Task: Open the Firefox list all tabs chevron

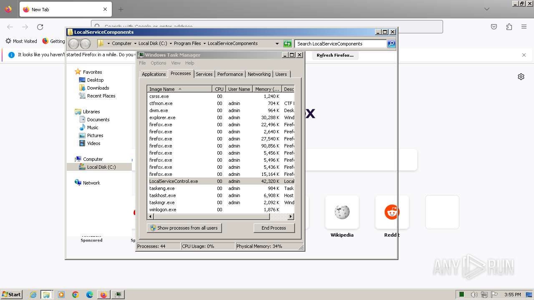Action: pyautogui.click(x=487, y=9)
